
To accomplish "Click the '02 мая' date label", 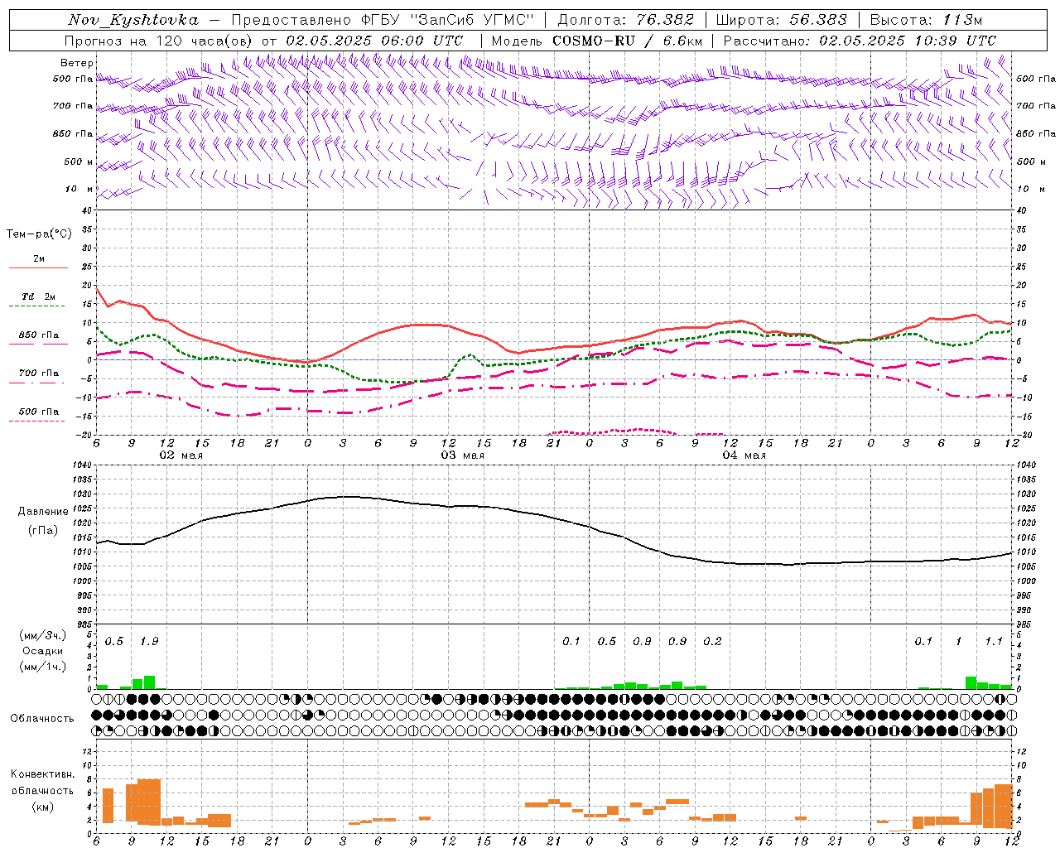I will (x=181, y=455).
